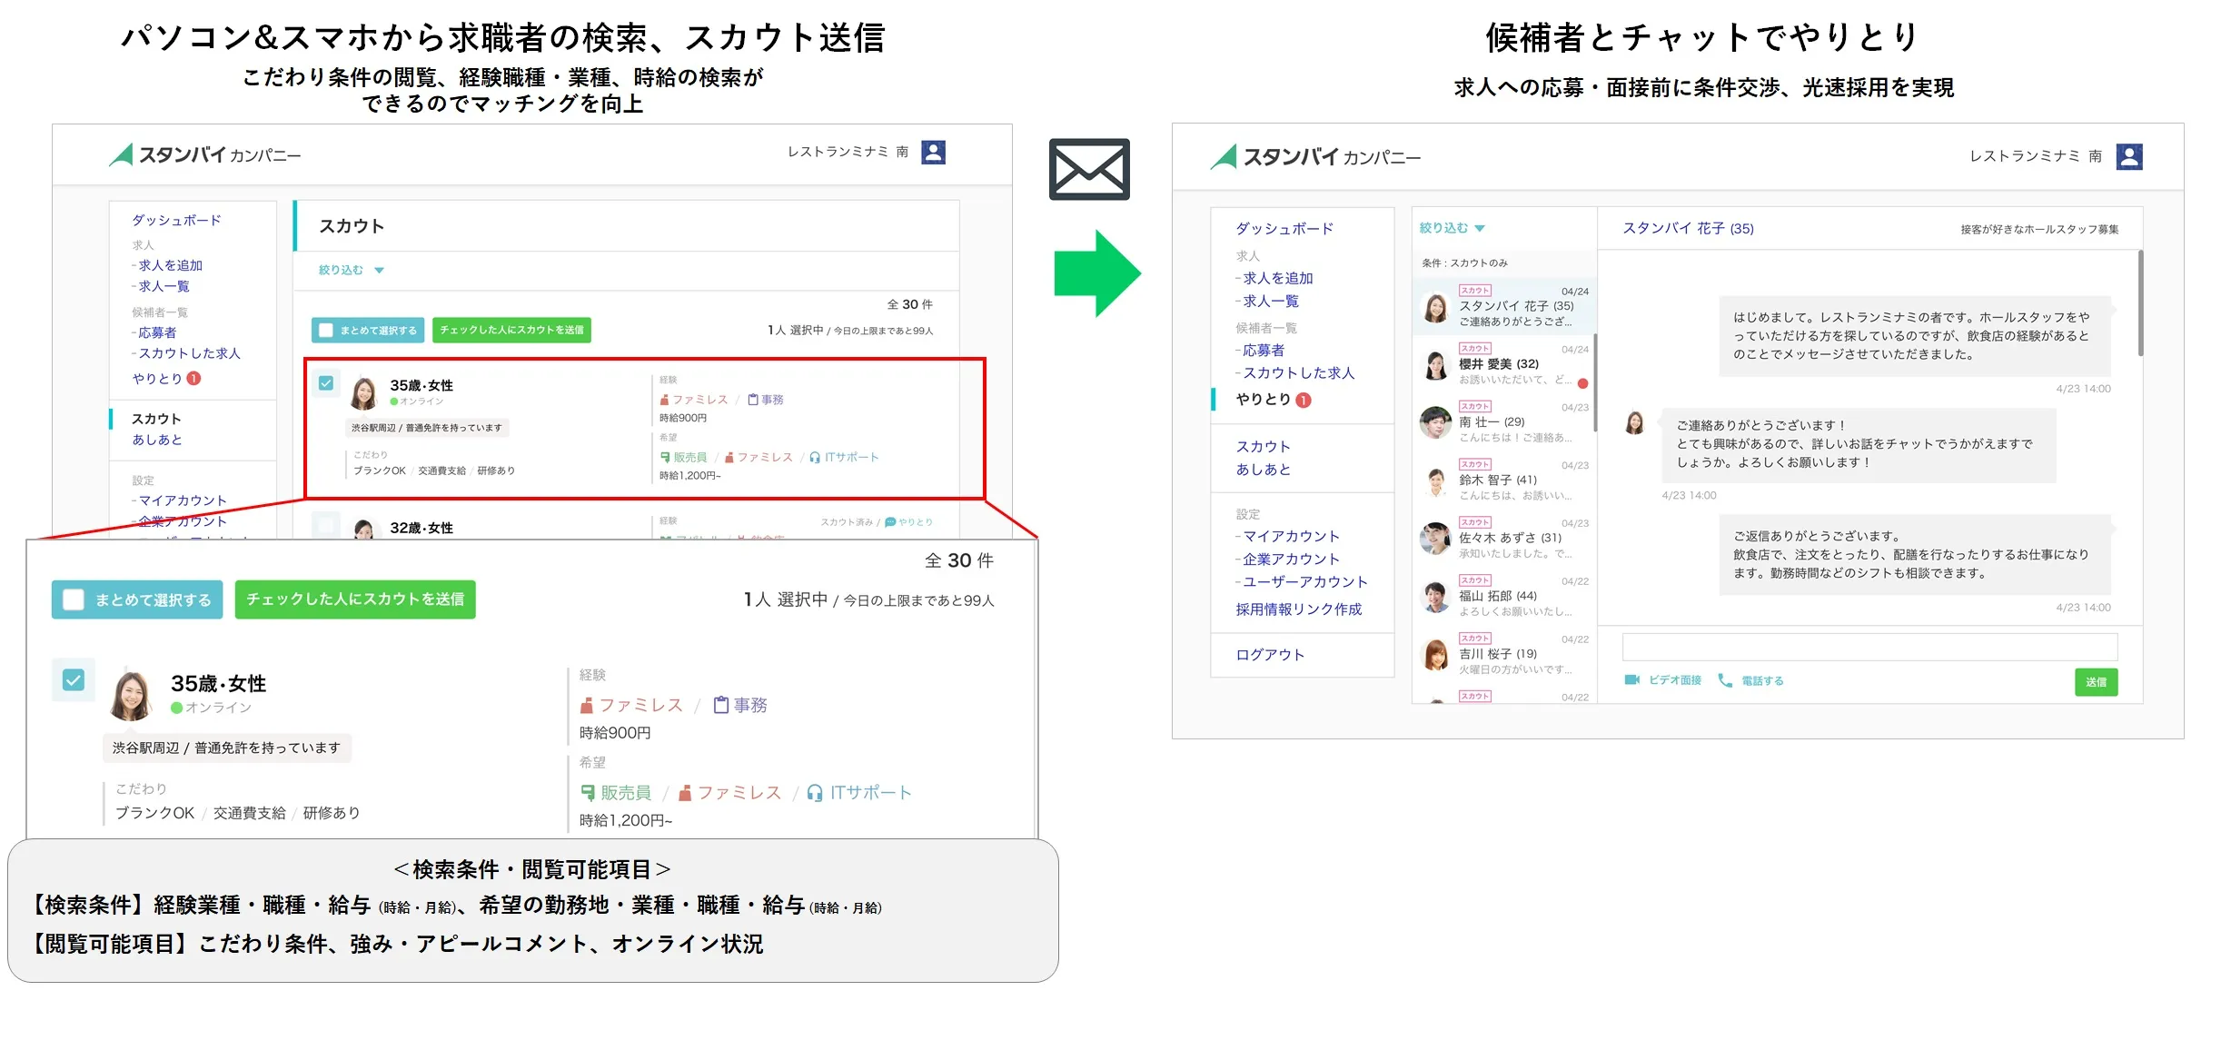Click the phone call icon in chat
Image resolution: width=2231 pixels, height=1050 pixels.
pos(1724,679)
